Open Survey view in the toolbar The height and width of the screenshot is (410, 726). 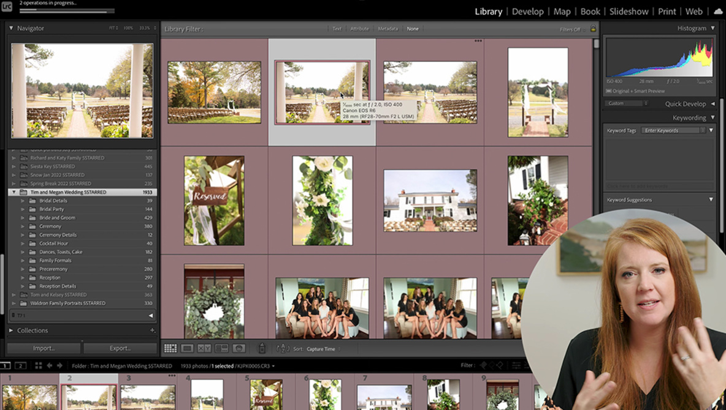(x=222, y=349)
